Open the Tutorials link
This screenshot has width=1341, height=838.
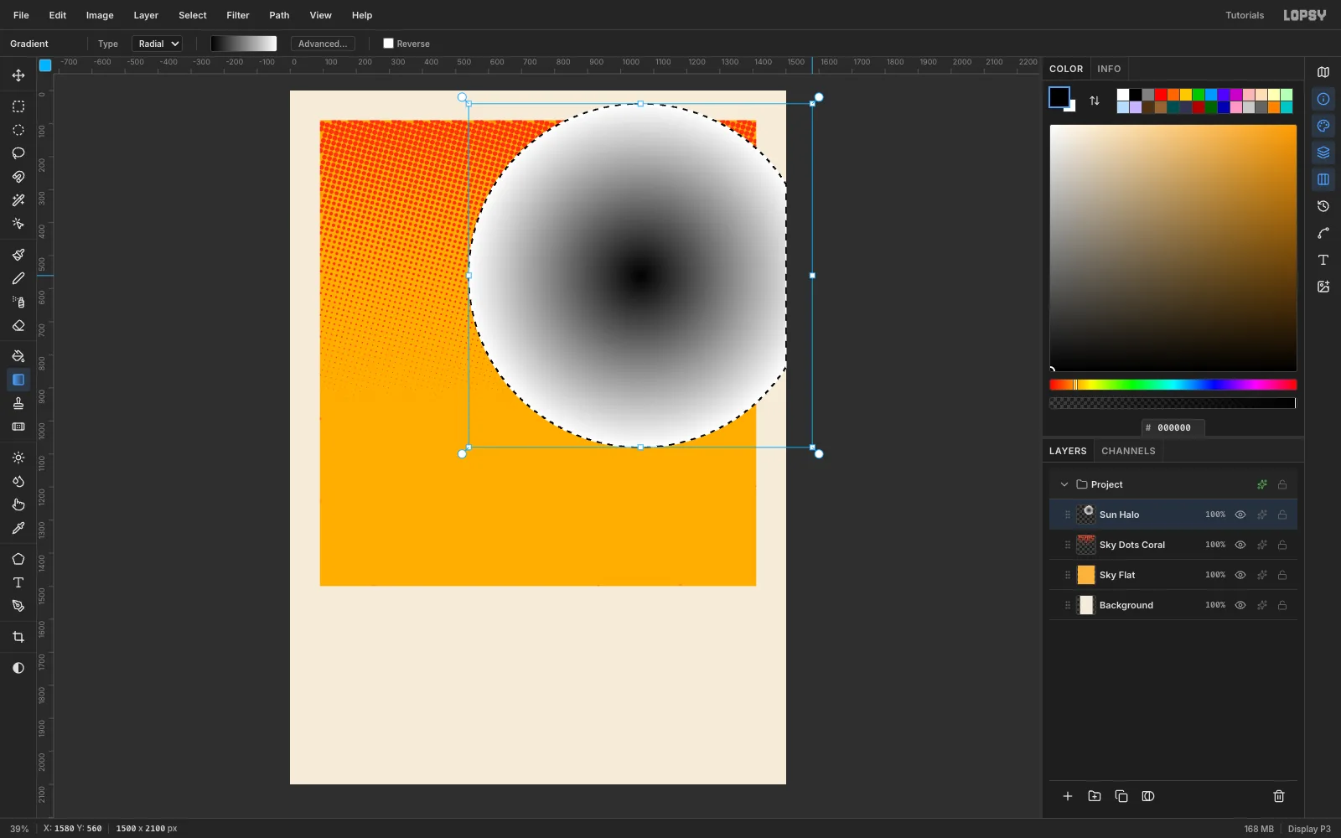point(1245,15)
